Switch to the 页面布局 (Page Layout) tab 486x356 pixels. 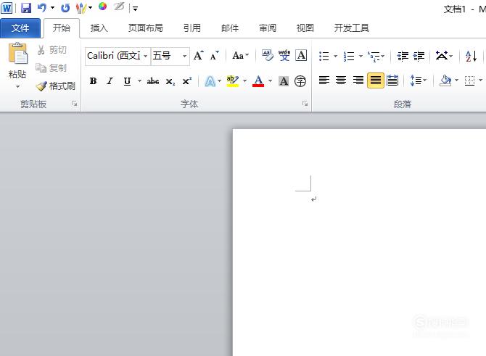145,28
